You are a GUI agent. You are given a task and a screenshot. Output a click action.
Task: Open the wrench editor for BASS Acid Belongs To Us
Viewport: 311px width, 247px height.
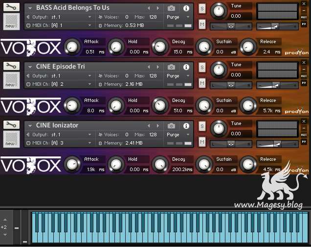click(x=11, y=7)
